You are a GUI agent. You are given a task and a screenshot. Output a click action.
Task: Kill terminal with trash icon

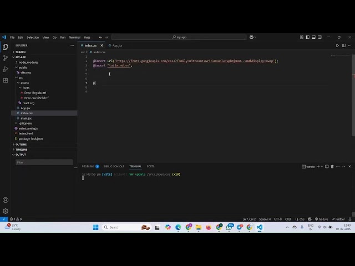point(332,166)
